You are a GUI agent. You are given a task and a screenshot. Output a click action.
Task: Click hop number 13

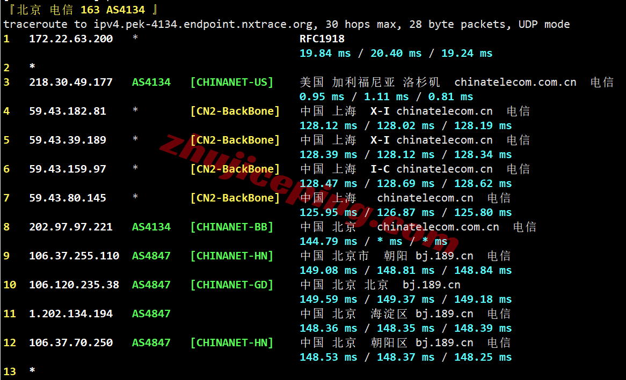(10, 371)
